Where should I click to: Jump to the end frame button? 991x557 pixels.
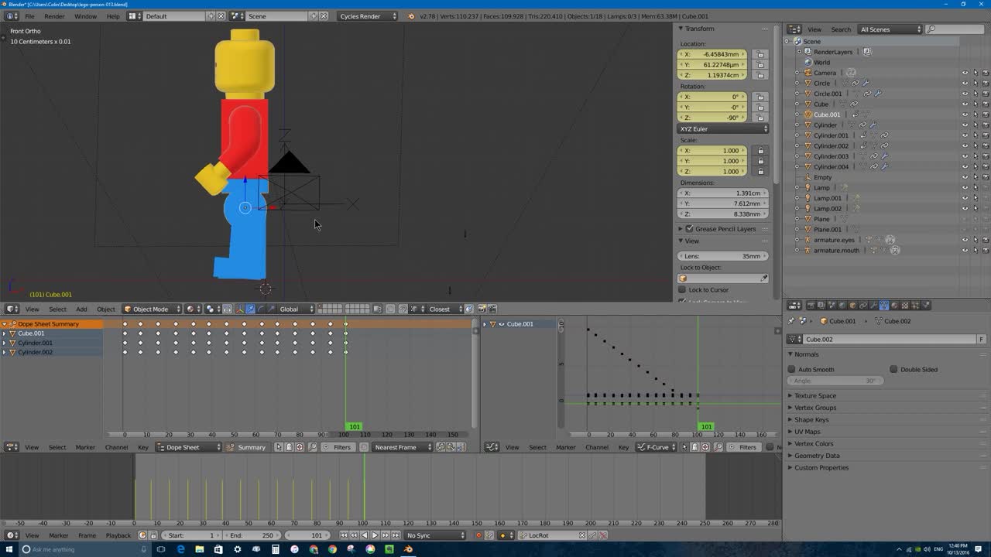point(396,535)
